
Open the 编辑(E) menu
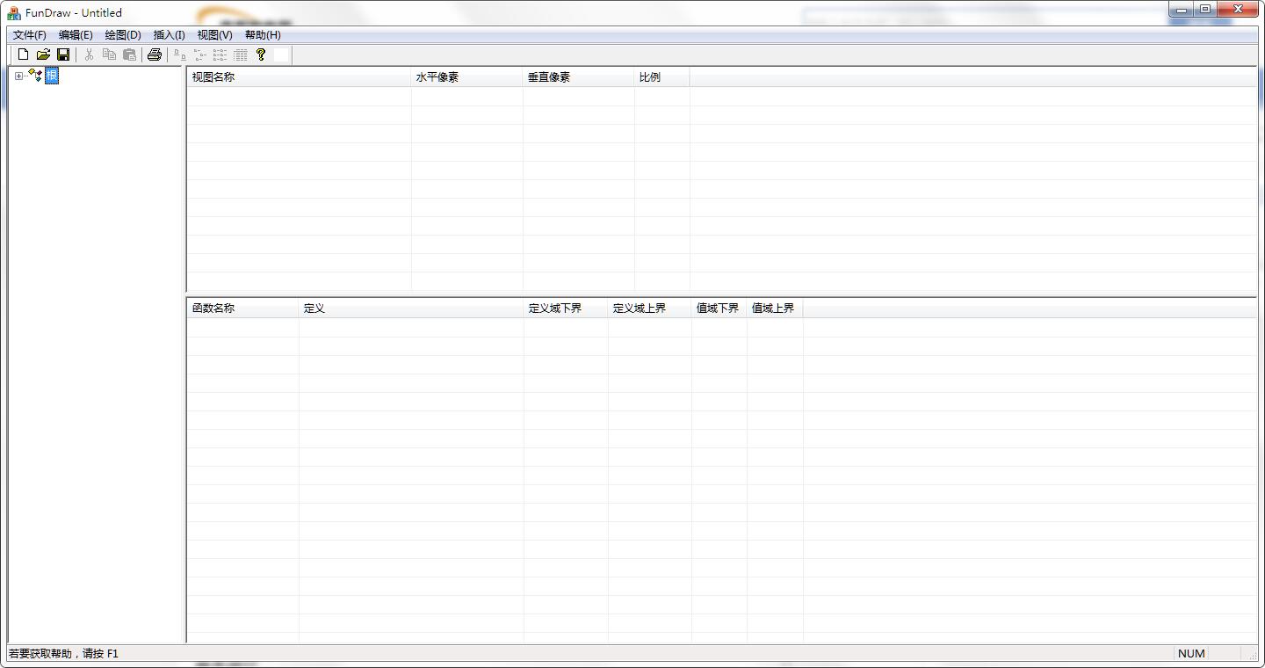76,35
